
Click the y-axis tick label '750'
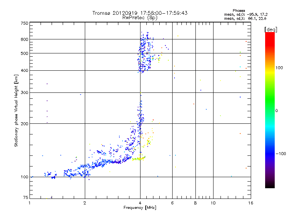24,23
